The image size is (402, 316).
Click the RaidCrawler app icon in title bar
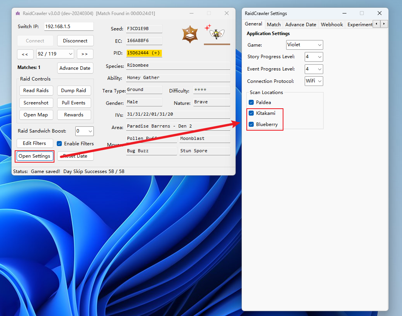(x=18, y=13)
